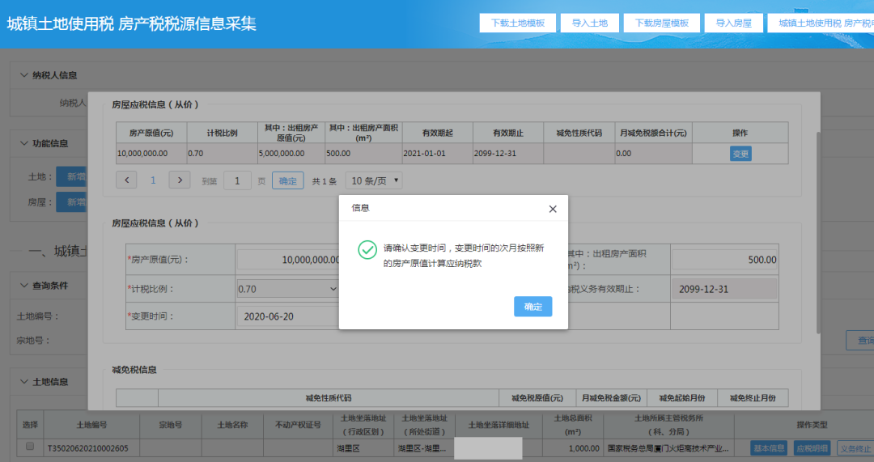Go to next page arrow
Screen dimensions: 874x462
point(180,180)
